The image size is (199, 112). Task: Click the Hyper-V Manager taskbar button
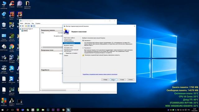point(68,110)
